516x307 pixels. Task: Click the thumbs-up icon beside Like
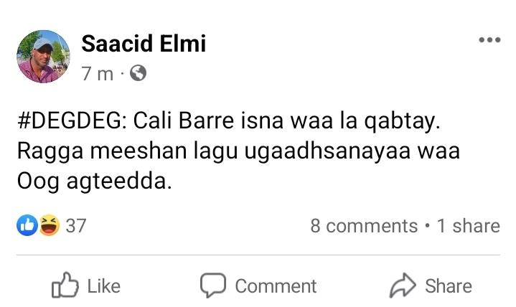(x=65, y=285)
